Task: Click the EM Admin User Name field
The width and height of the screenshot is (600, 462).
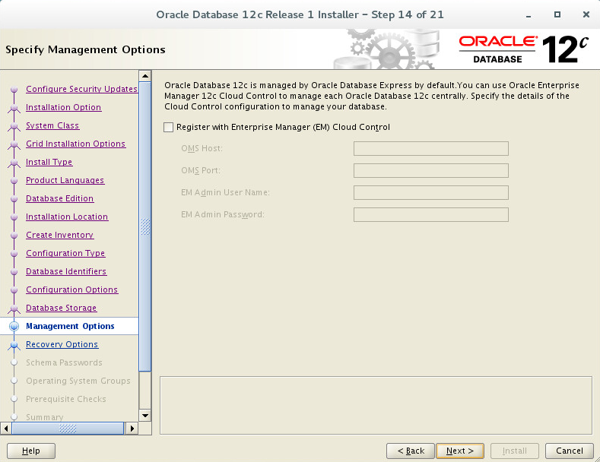Action: [x=431, y=192]
